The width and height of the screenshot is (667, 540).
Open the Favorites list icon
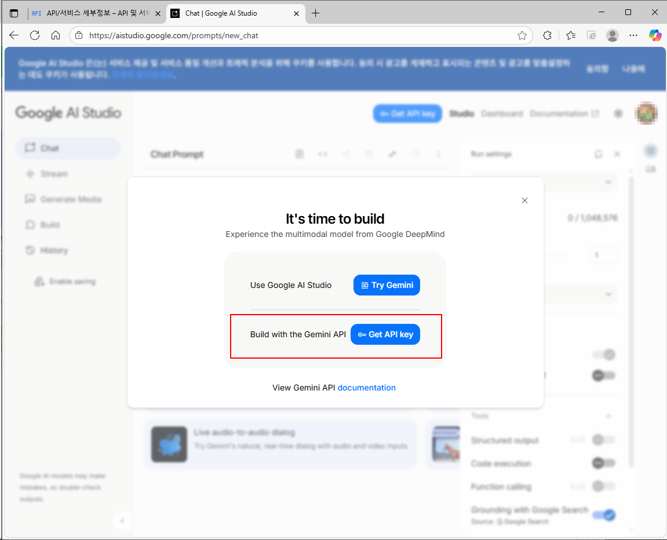(571, 35)
